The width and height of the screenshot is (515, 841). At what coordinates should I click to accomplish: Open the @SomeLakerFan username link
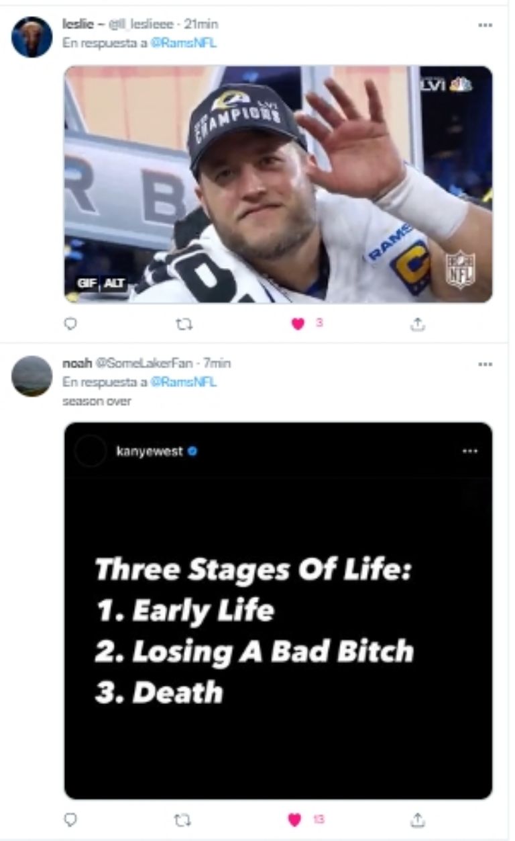(x=144, y=363)
